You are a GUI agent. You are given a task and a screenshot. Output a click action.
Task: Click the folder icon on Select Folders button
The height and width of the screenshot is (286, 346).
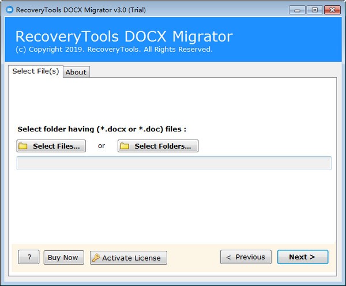coord(125,146)
